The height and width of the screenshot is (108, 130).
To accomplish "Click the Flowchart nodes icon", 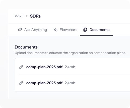I will pyautogui.click(x=56, y=30).
